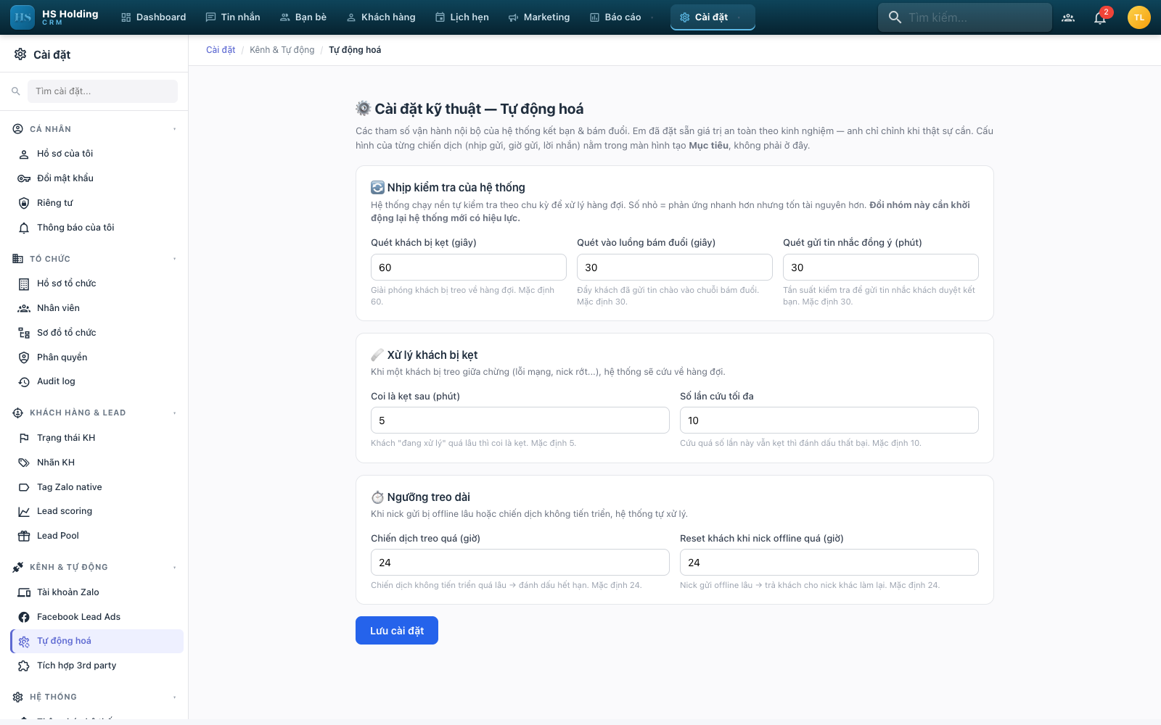This screenshot has width=1161, height=725.
Task: Click the Kênh & Tự động breadcrumb
Action: [x=282, y=50]
